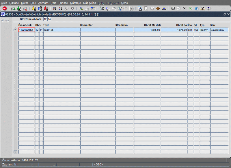Click the 'Středisko' column header
Image resolution: width=231 pixels, height=168 pixels.
pos(122,25)
